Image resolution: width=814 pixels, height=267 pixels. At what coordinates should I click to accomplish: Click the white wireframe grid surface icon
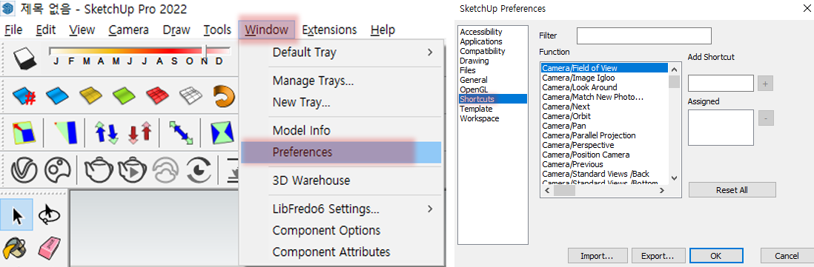click(190, 95)
